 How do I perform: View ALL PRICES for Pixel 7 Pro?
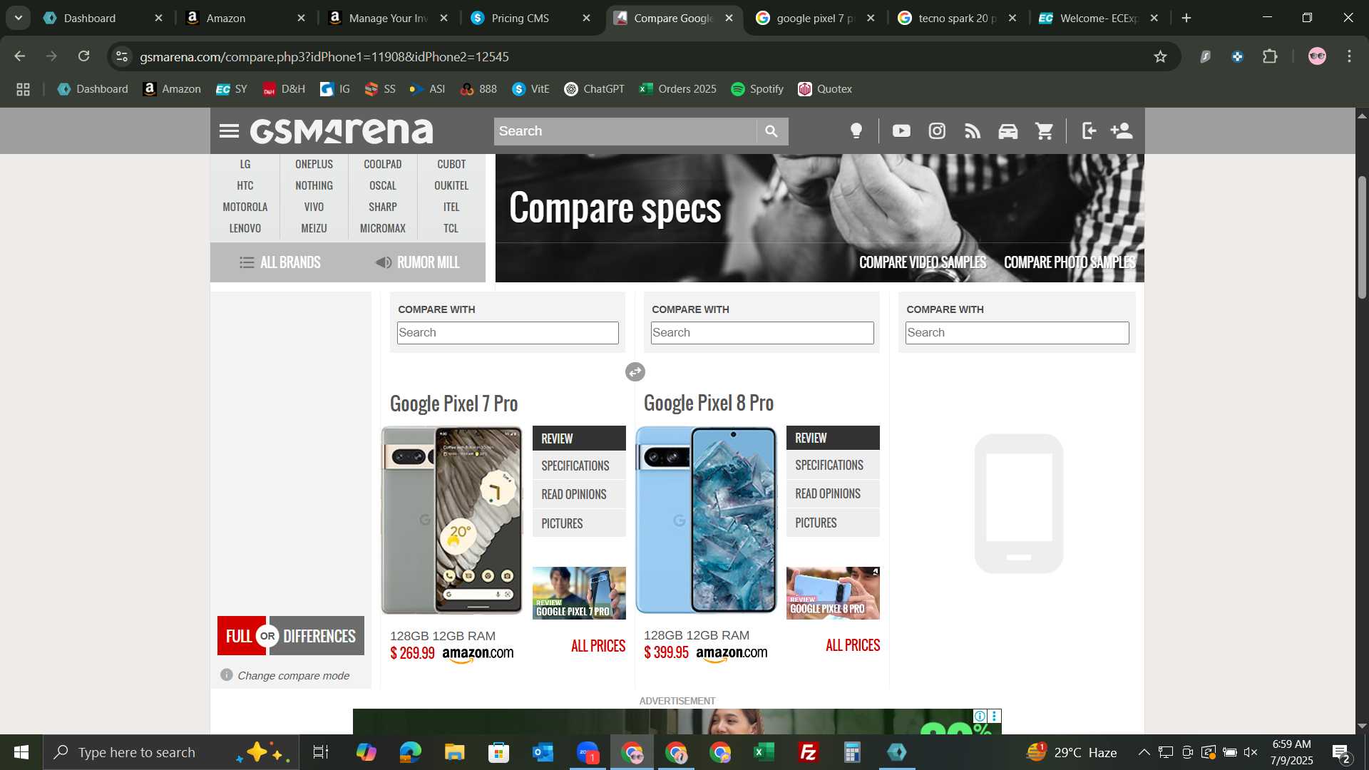coord(598,646)
